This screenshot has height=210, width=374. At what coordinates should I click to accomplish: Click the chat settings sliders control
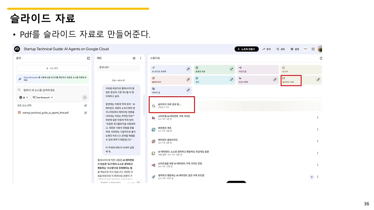(x=134, y=58)
